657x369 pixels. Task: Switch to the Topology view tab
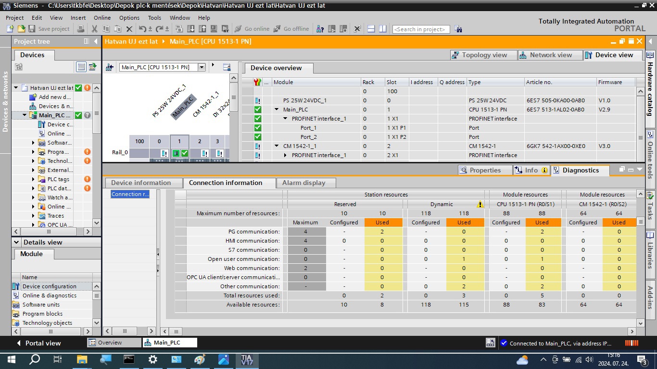coord(484,55)
